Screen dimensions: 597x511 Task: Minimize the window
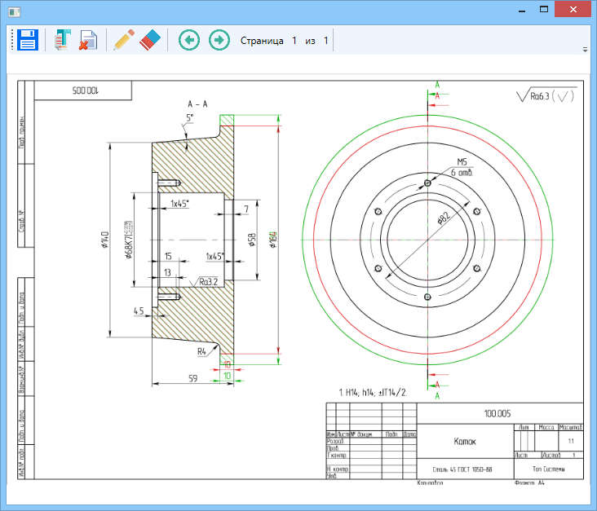click(x=522, y=11)
